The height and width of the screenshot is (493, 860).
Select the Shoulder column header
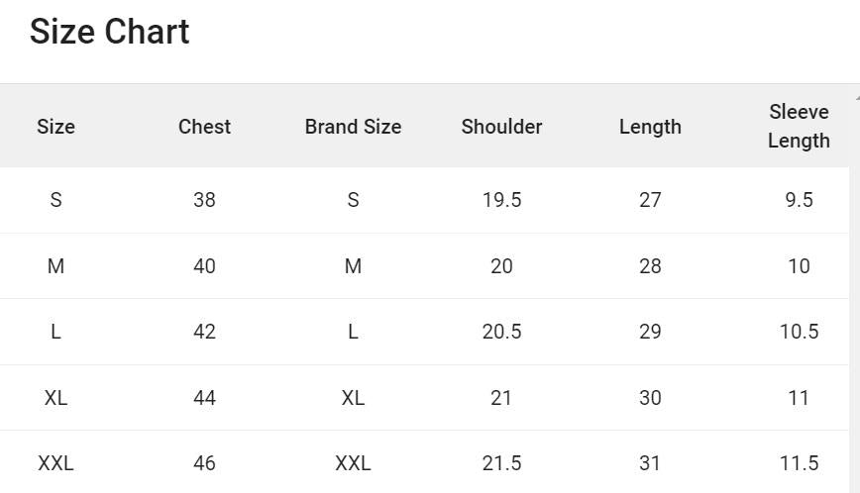click(x=501, y=127)
